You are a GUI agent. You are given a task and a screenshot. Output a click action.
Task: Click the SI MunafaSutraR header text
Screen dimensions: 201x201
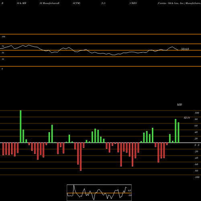(49, 3)
